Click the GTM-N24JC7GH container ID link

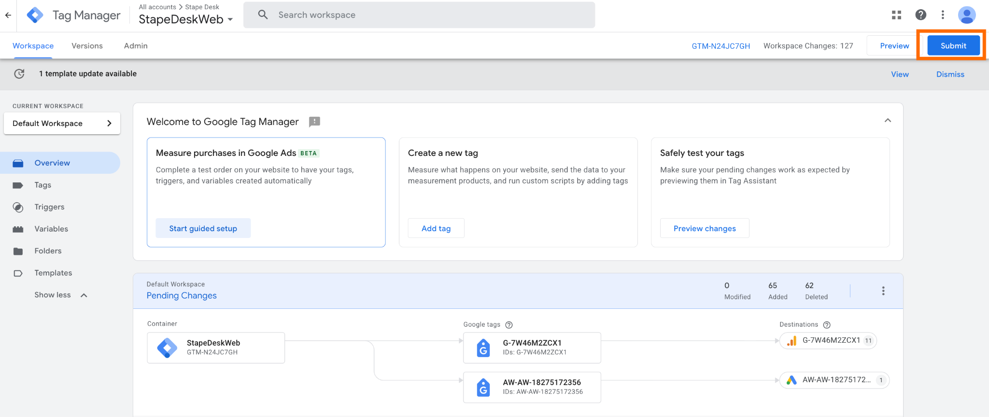coord(721,46)
